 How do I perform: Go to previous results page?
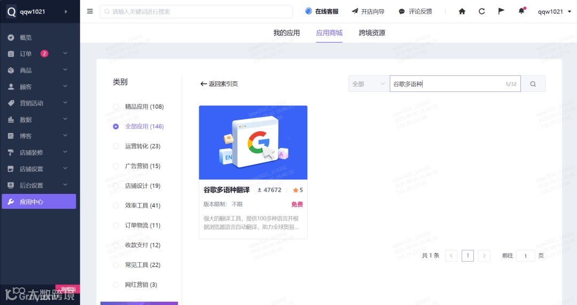tap(451, 256)
